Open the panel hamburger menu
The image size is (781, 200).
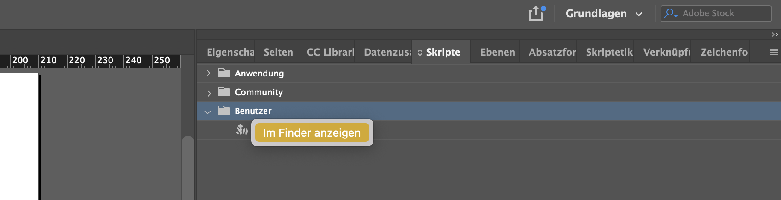[x=774, y=52]
